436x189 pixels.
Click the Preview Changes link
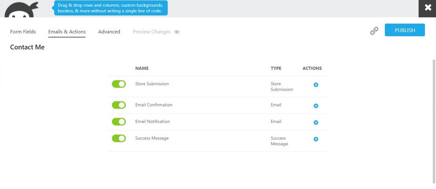[x=152, y=32]
